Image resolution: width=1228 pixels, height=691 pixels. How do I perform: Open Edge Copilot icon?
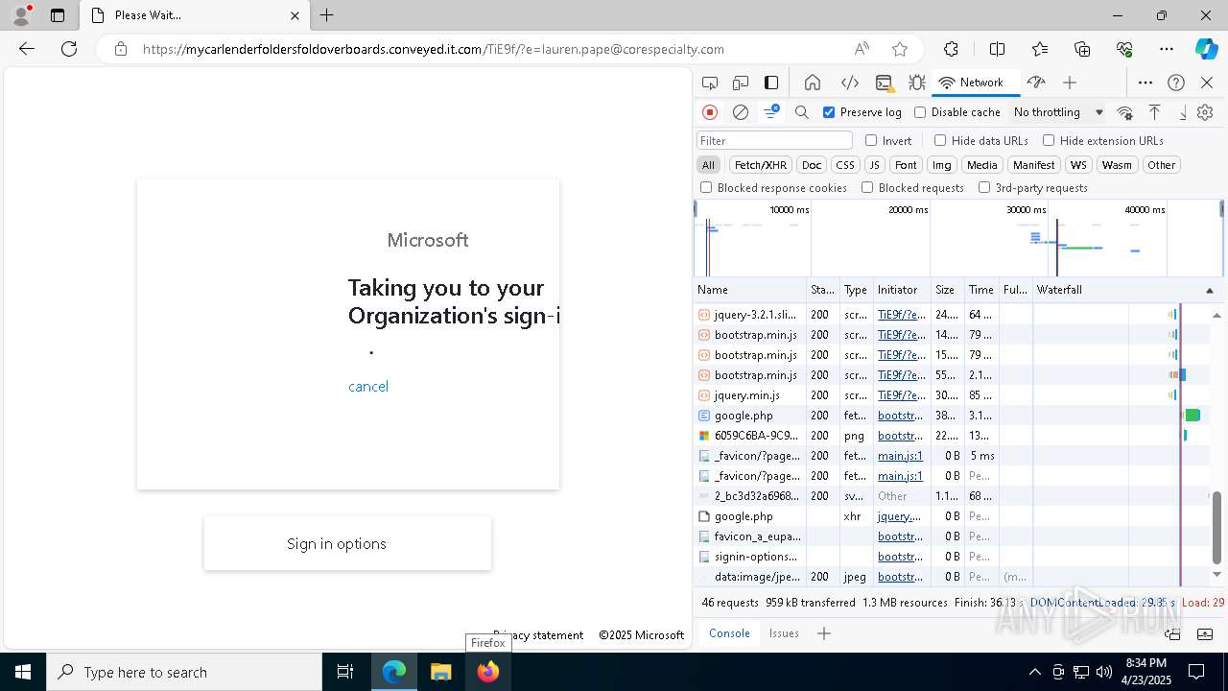tap(1206, 49)
